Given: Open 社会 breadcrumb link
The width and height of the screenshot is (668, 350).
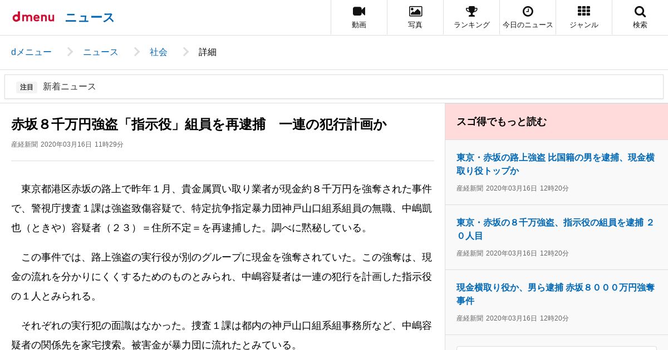Looking at the screenshot, I should click(159, 52).
